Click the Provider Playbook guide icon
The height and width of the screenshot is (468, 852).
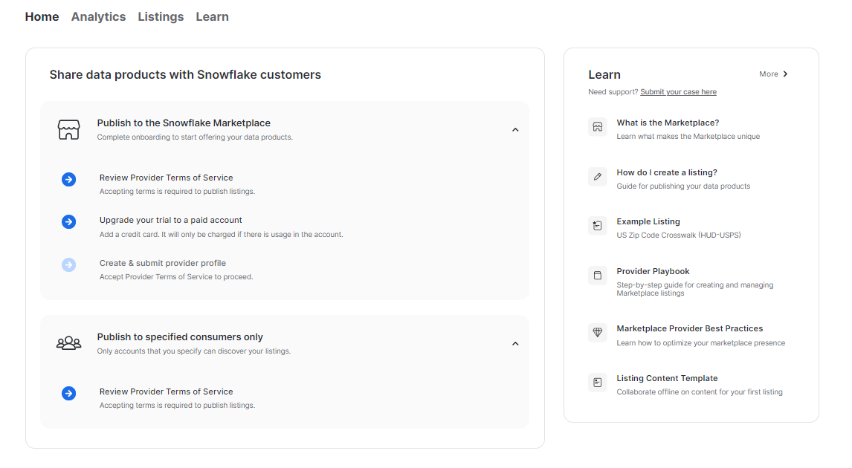tap(597, 276)
